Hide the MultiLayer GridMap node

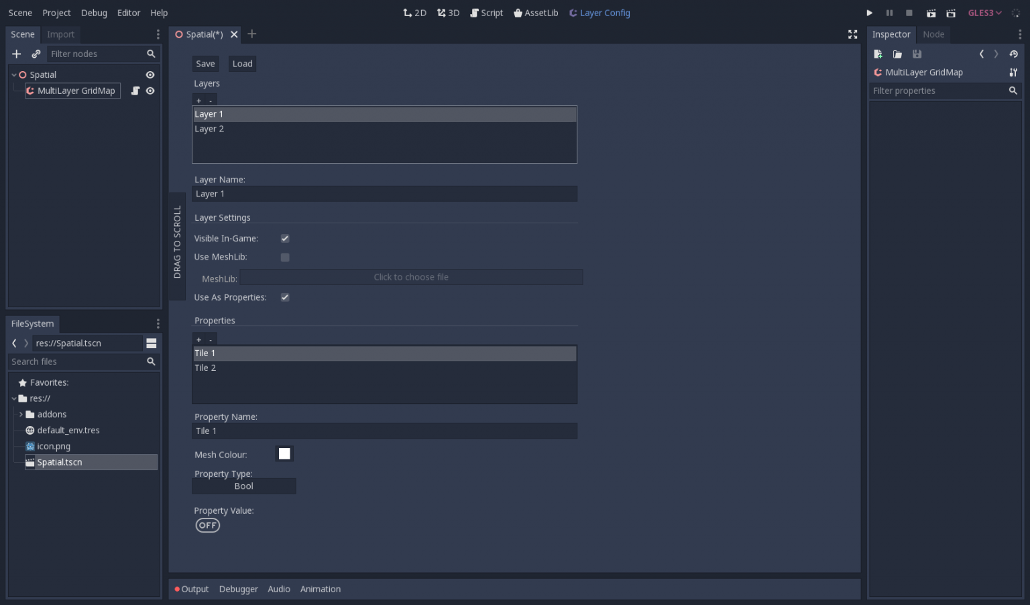(x=150, y=91)
